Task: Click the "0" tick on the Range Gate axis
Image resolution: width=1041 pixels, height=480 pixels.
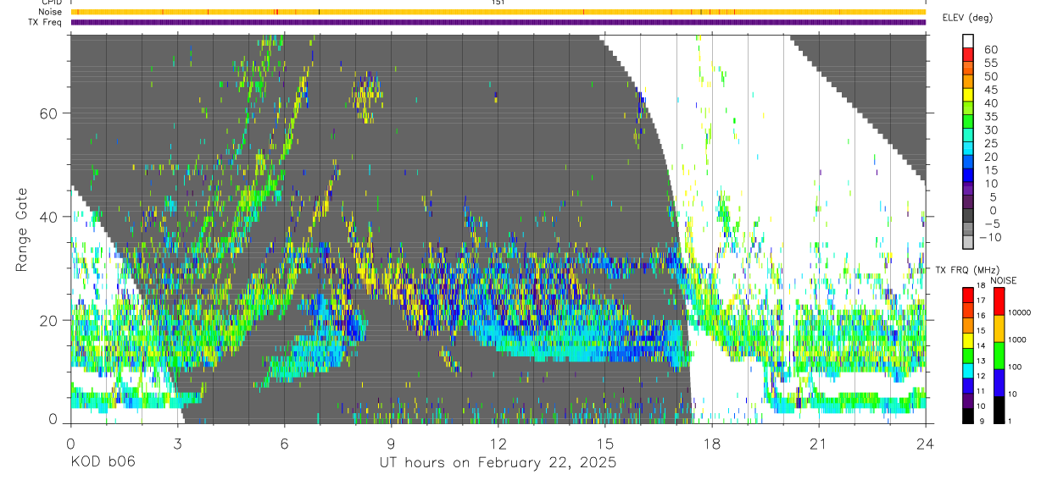Action: point(54,419)
